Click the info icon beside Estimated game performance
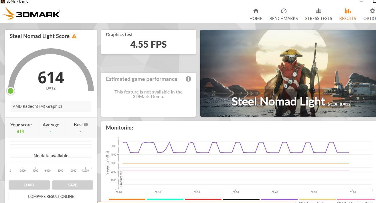The image size is (376, 203). (x=188, y=79)
